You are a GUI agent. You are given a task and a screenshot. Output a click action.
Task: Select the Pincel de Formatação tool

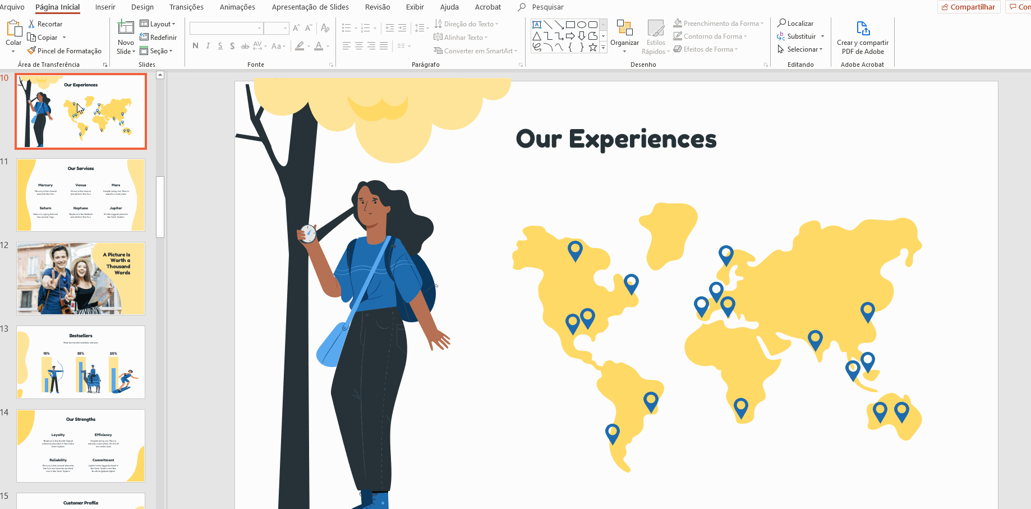click(x=65, y=51)
